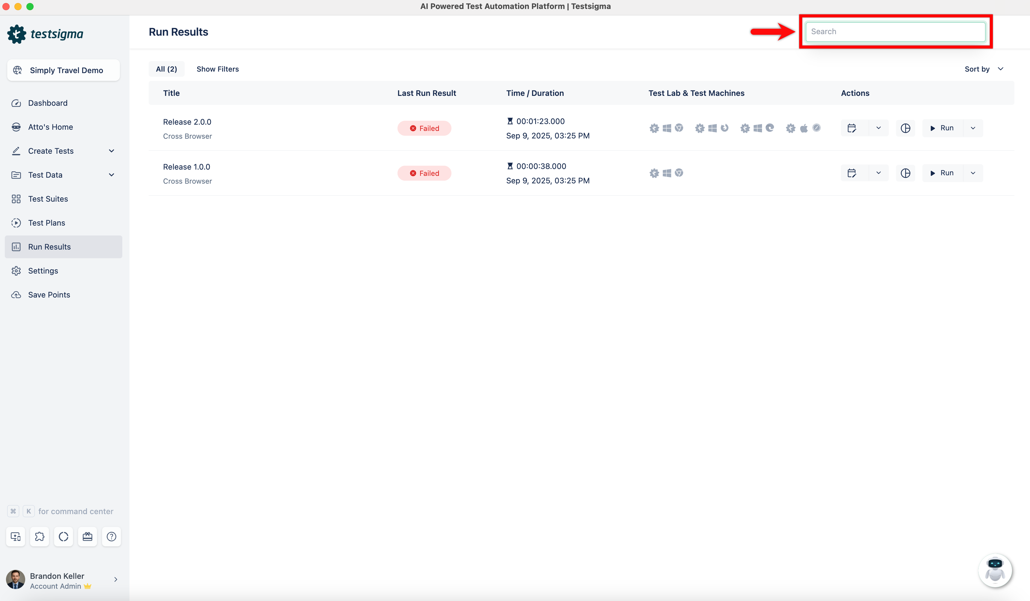Open pie chart report for Release 2.0.0
This screenshot has height=601, width=1030.
tap(905, 128)
